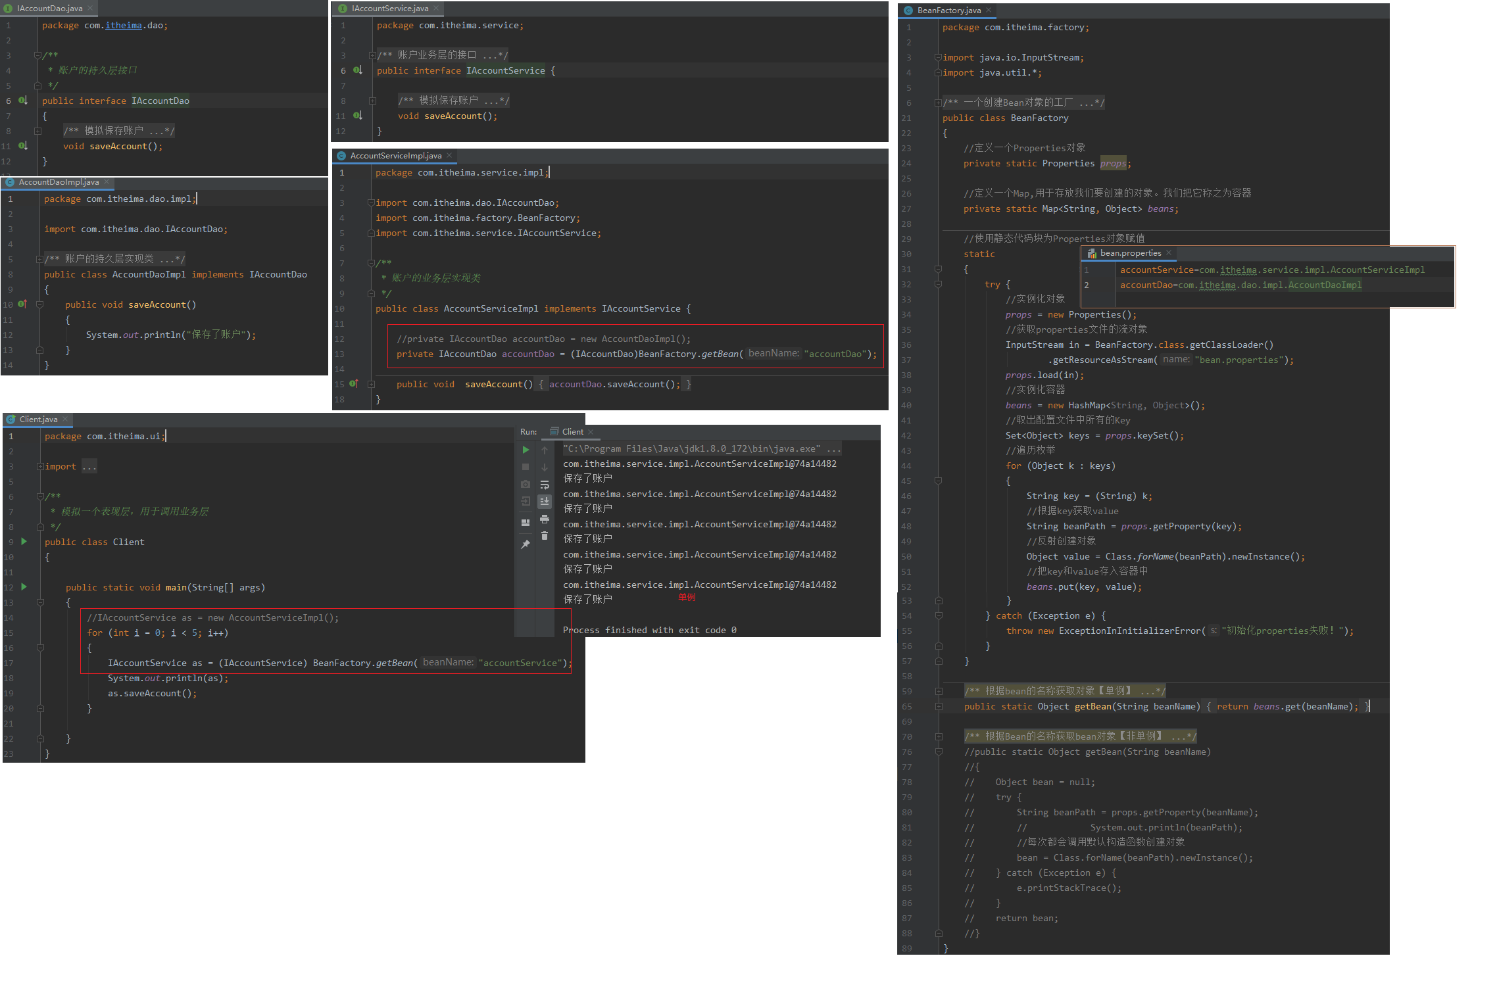Image resolution: width=1497 pixels, height=981 pixels.
Task: Click the folded java.exe command line in console
Action: pos(702,448)
